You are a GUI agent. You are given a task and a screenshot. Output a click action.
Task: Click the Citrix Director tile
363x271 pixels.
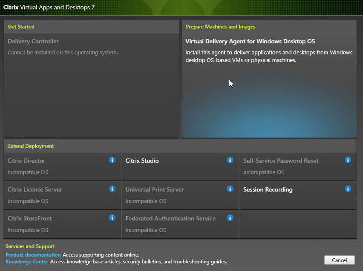(62, 167)
